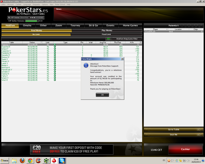Open the PokerStars spade icon in the taskbar

point(54,160)
